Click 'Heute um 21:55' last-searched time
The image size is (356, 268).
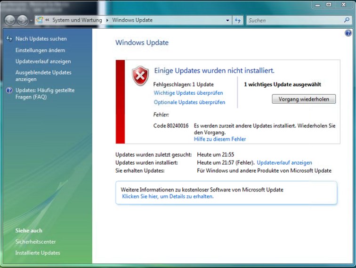point(216,154)
